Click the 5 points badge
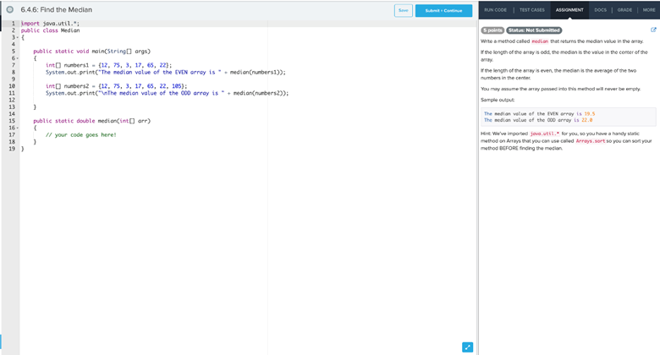This screenshot has height=355, width=660. [492, 30]
